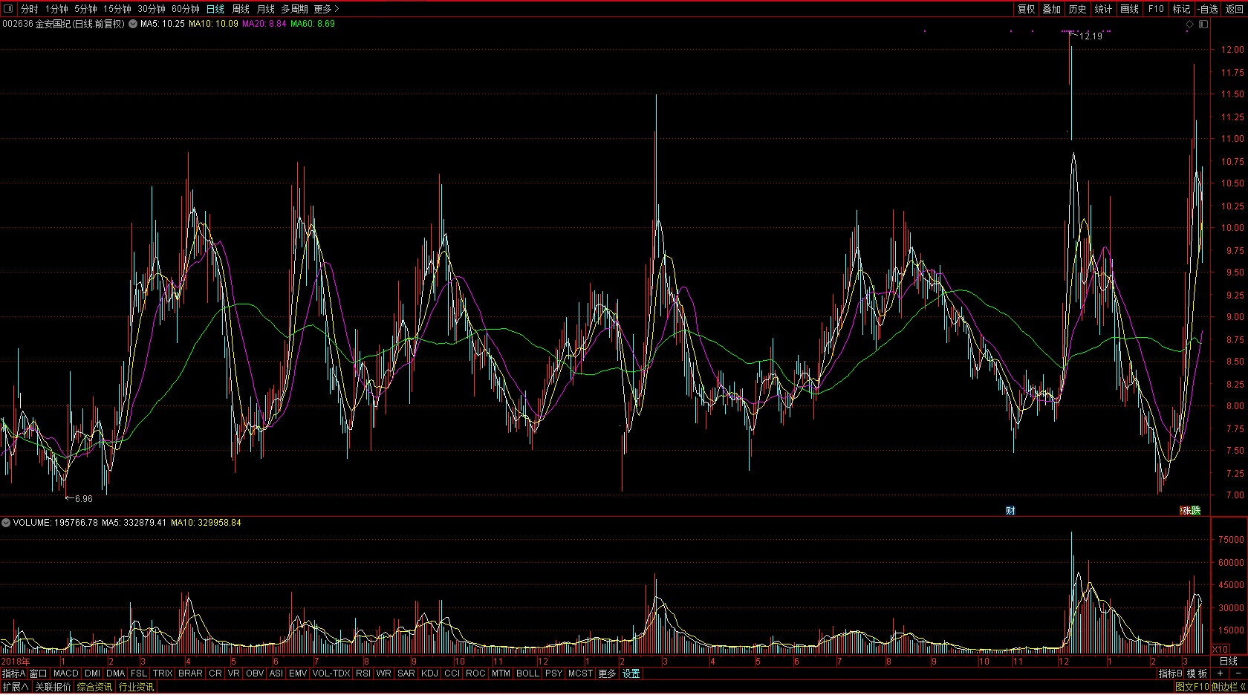Viewport: 1248px width, 695px height.
Task: Expand the main chart indicator dropdown circle
Action: coord(133,24)
